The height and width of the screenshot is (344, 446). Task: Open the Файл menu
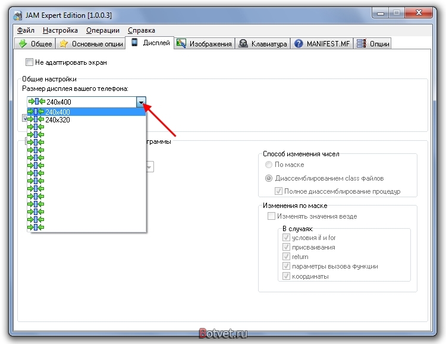(x=26, y=30)
